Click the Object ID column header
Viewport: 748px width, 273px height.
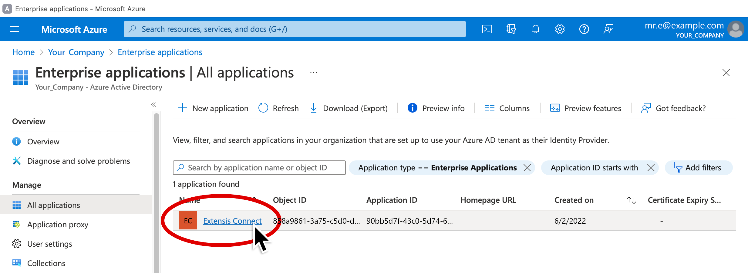click(290, 200)
